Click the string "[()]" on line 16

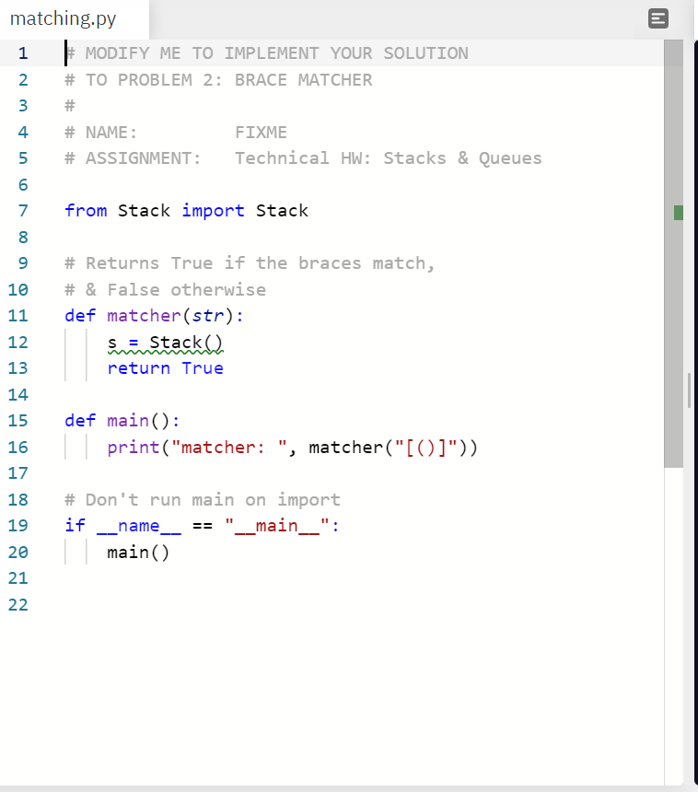(425, 448)
